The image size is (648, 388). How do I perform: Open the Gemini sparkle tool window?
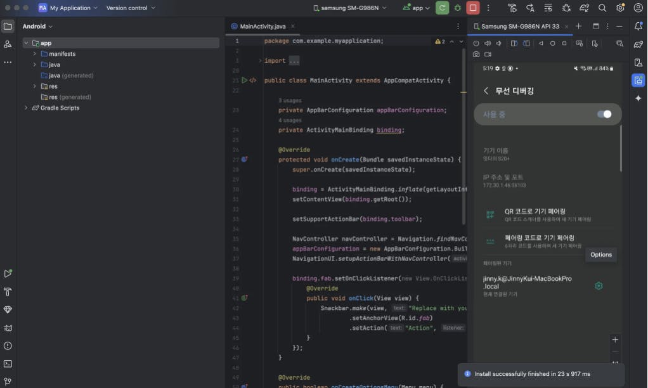coord(638,98)
